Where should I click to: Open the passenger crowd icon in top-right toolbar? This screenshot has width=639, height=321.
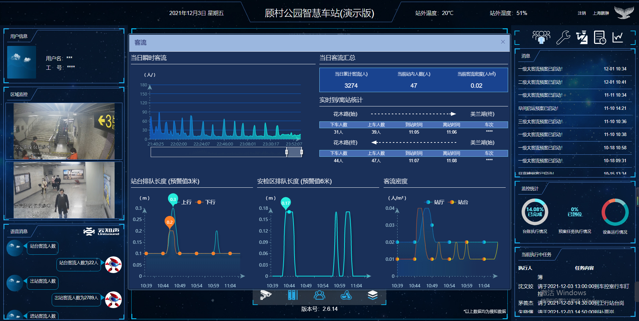click(x=541, y=37)
